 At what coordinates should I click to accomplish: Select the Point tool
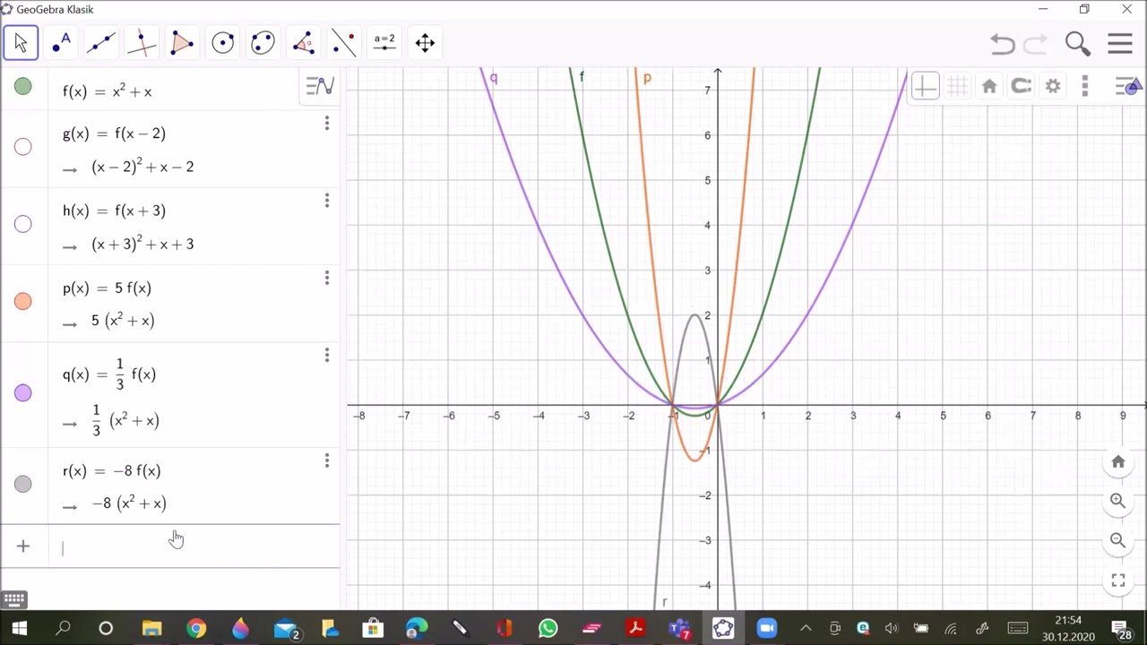[61, 42]
